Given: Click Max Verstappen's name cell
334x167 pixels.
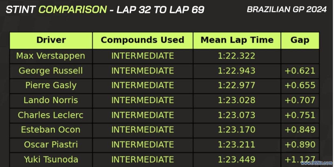Looking at the screenshot, I should click(51, 56).
